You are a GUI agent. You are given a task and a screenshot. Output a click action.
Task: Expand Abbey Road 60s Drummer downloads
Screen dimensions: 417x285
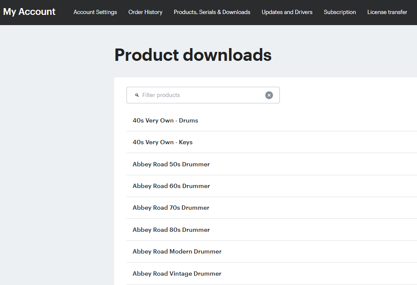171,186
